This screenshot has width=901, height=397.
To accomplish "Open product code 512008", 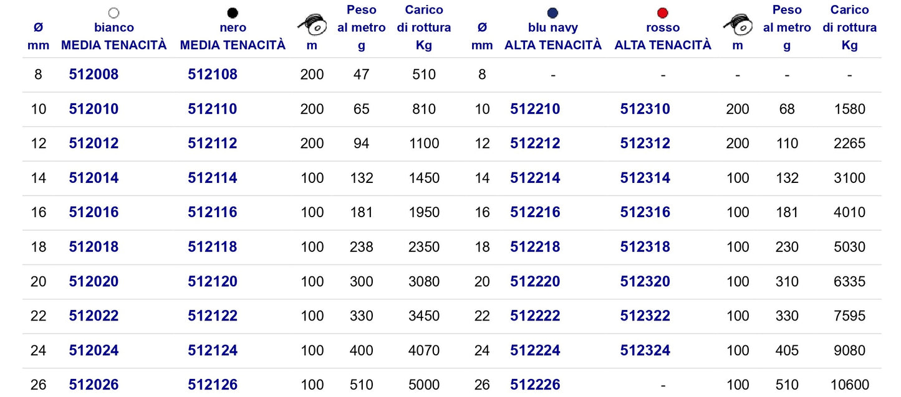I will pos(94,75).
